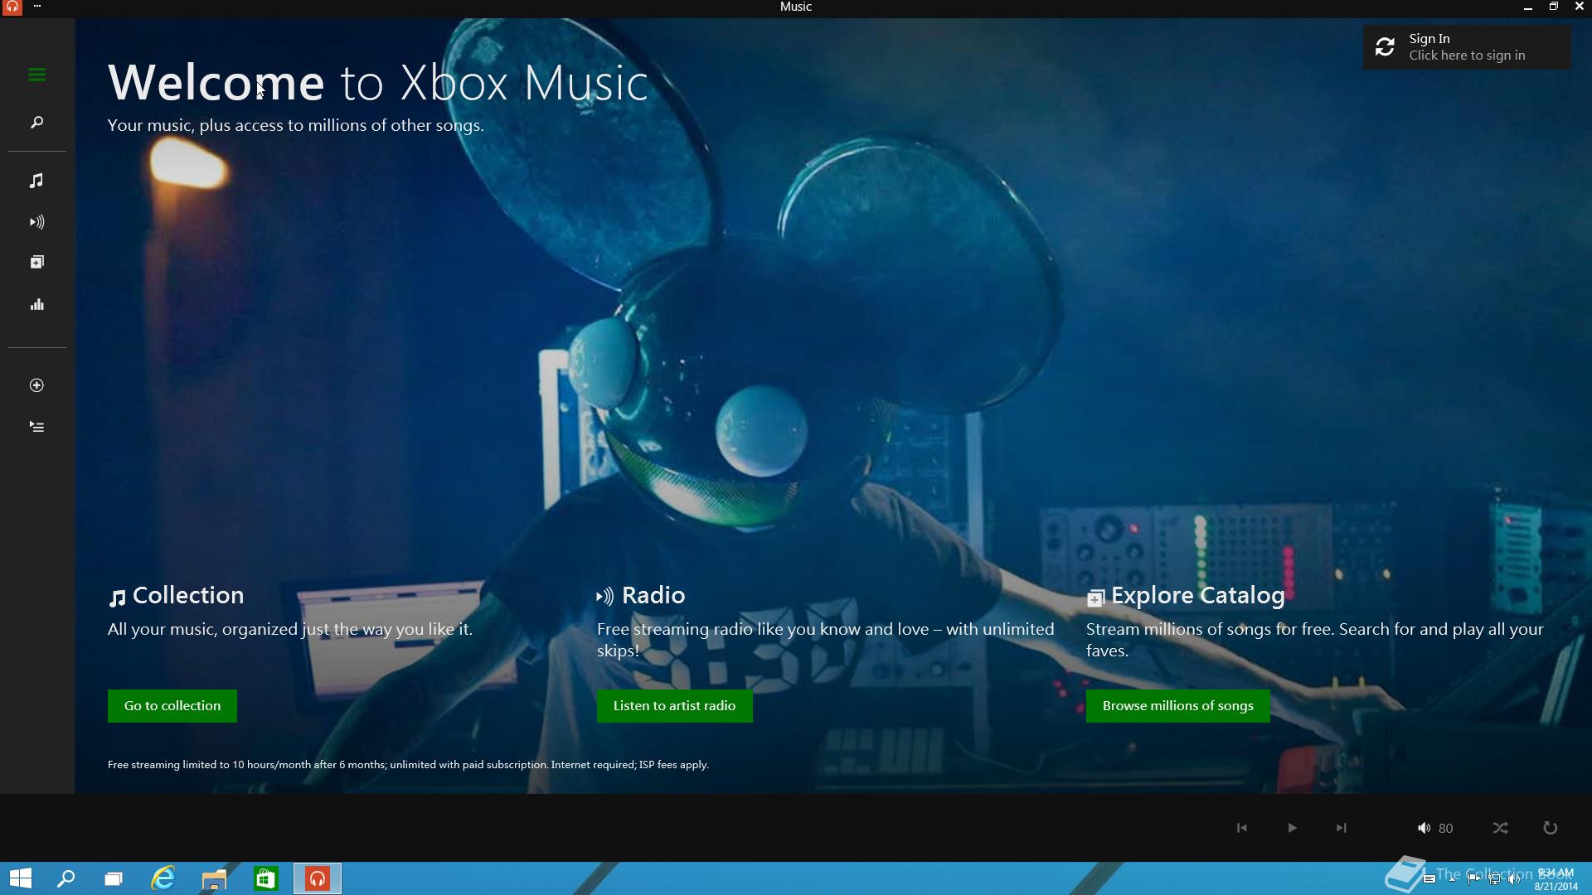Open Task View on the taskbar
Viewport: 1592px width, 895px height.
[x=114, y=878]
